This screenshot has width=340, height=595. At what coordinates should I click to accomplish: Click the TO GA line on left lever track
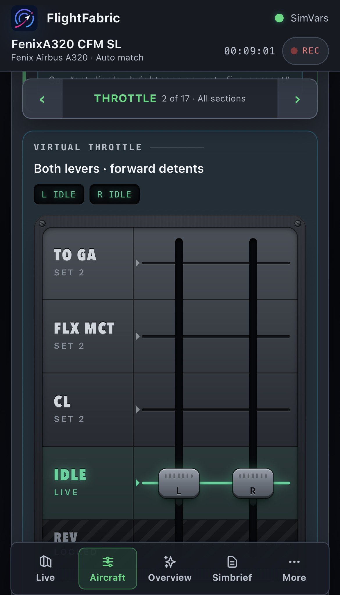tap(179, 263)
